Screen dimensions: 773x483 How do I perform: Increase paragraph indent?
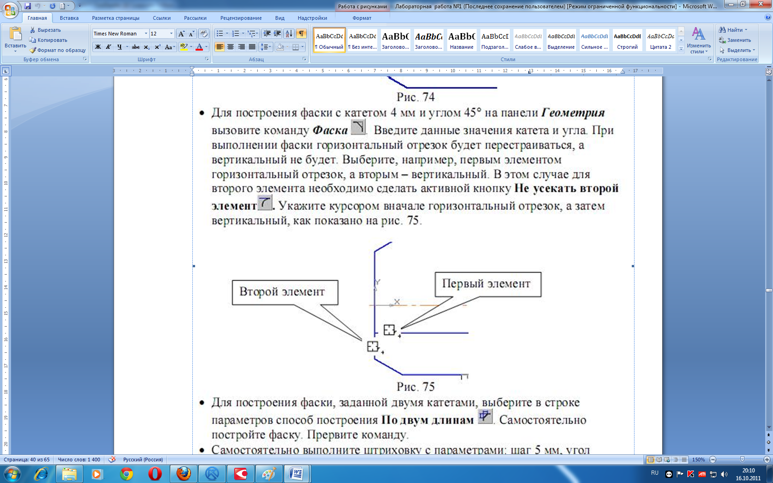pos(277,34)
